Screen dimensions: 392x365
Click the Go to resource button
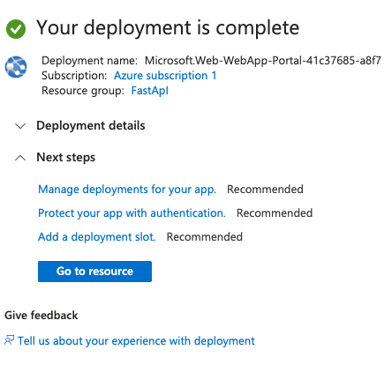(x=94, y=272)
